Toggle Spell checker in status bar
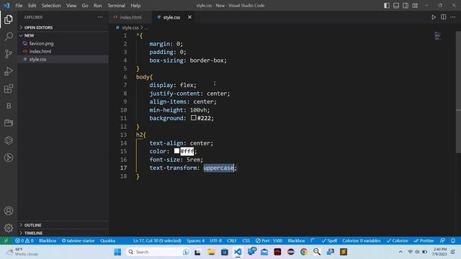The width and height of the screenshot is (461, 259). point(329,240)
